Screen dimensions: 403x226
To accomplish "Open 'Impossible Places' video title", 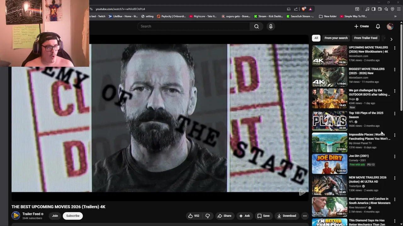I will coord(369,137).
